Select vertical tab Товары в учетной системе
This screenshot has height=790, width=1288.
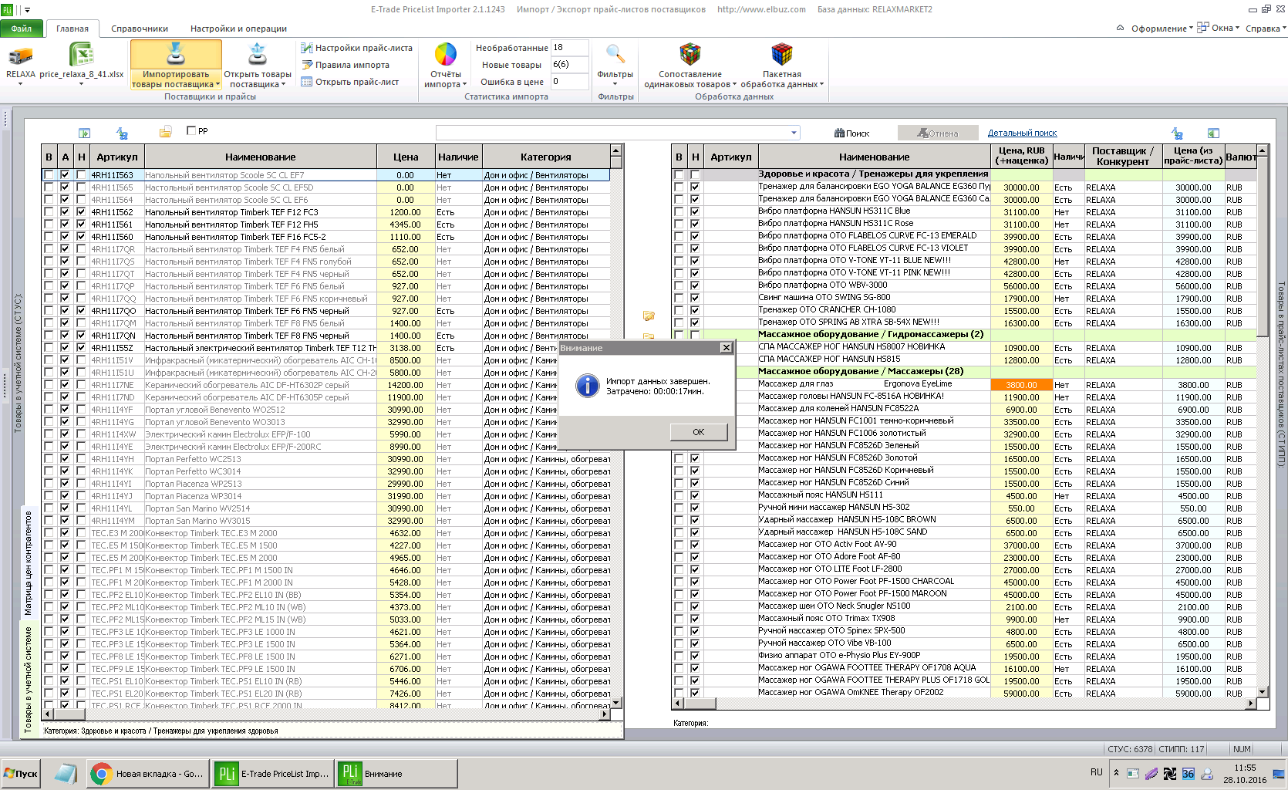click(x=28, y=679)
